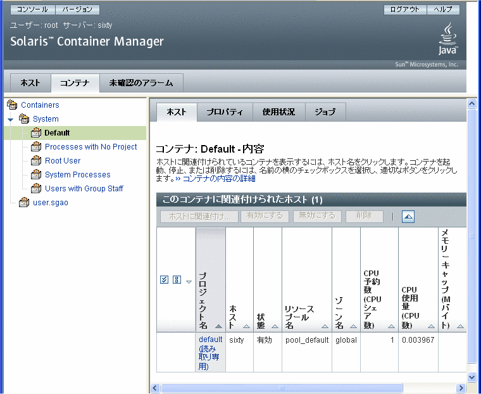Click the return to top of table icon
481x394 pixels.
click(408, 217)
